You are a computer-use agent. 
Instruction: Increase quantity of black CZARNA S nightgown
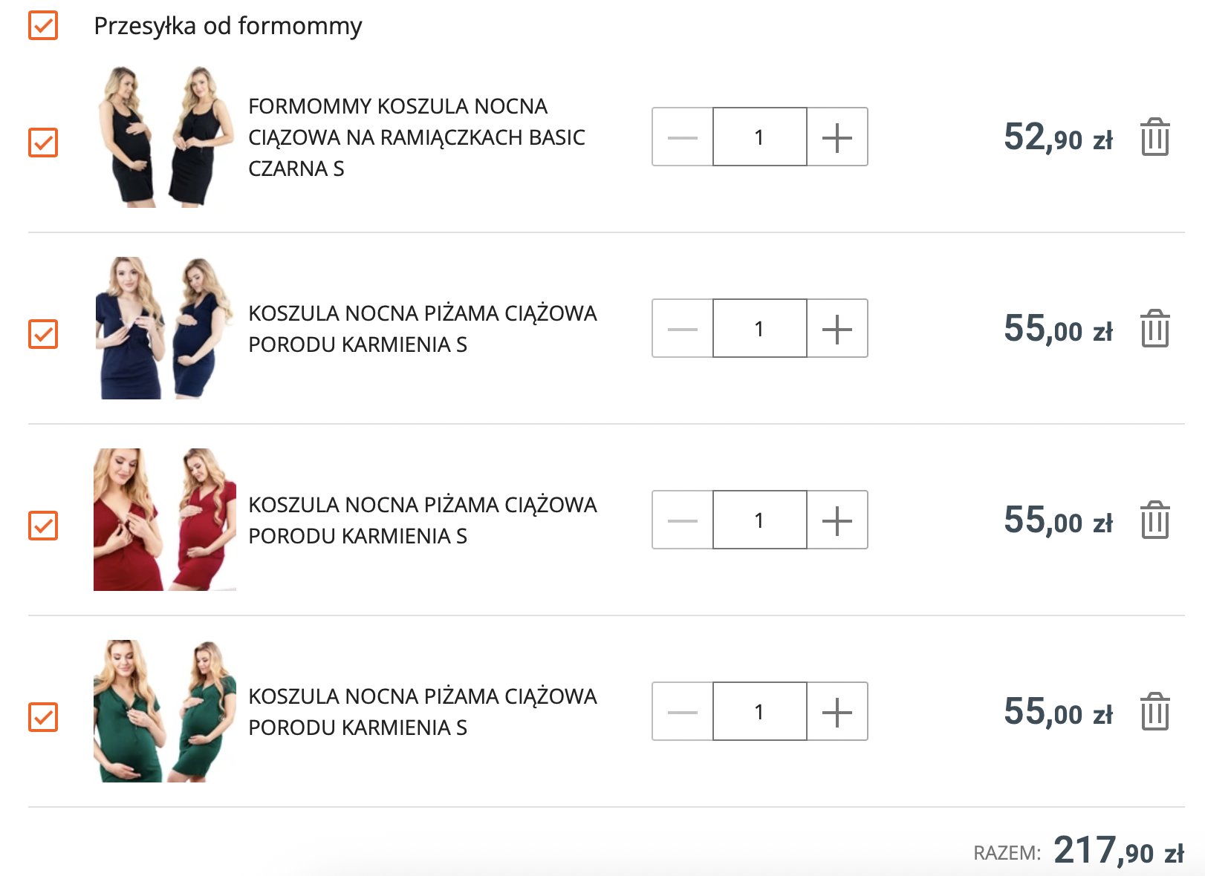(837, 137)
